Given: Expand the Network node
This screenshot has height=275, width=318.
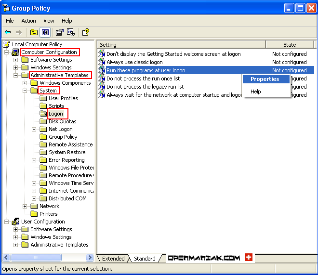Looking at the screenshot, I should 25,206.
